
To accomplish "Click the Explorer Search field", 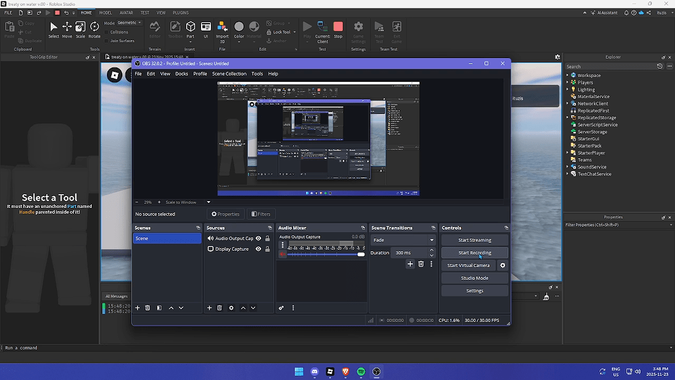I will point(610,67).
